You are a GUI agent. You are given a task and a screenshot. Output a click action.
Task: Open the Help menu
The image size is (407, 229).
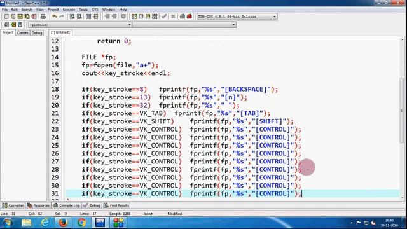coord(123,10)
